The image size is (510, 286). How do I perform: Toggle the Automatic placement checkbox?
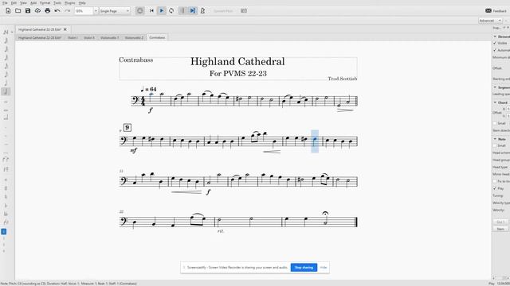495,50
